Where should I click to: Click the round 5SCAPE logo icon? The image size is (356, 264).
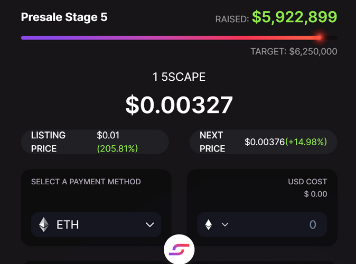(179, 249)
